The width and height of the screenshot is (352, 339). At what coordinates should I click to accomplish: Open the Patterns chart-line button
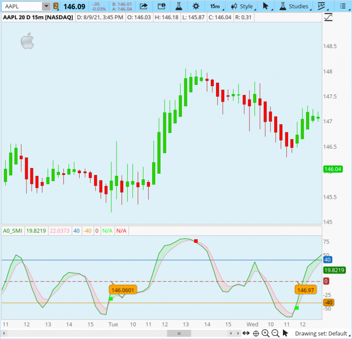(324, 6)
